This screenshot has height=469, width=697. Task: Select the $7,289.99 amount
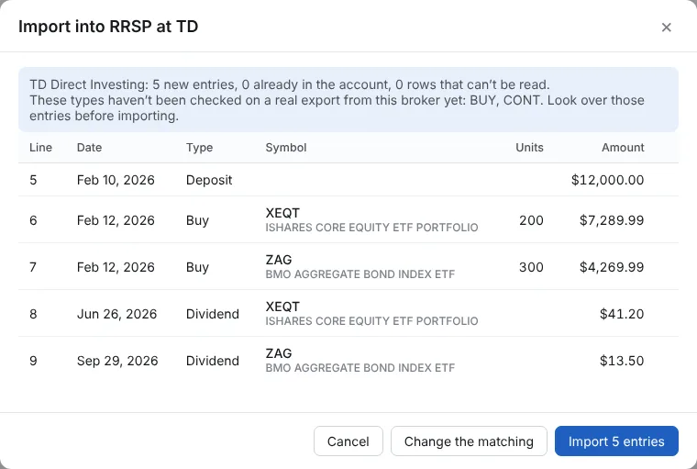(612, 220)
